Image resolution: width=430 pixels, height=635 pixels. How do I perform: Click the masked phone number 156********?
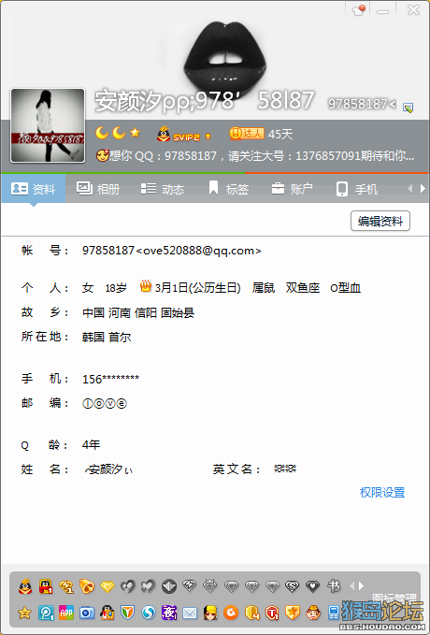110,379
